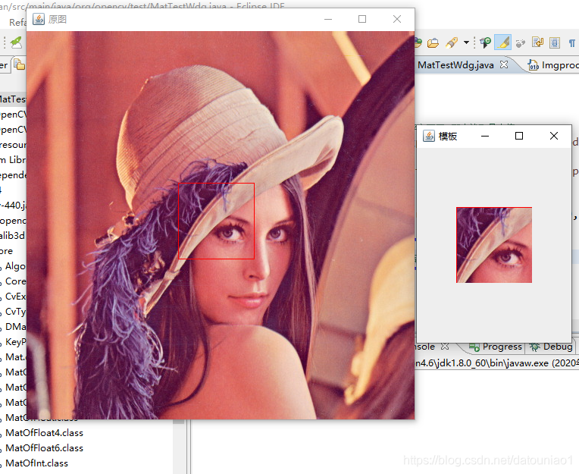The image size is (579, 474).
Task: Minimize the 原图 image window
Action: pos(328,19)
